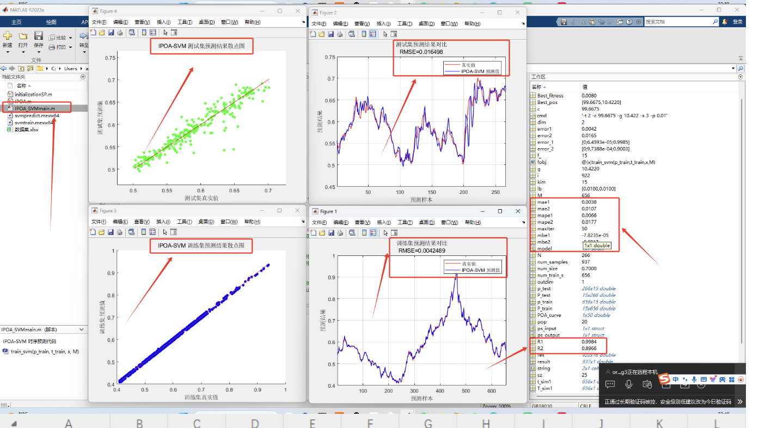This screenshot has height=428, width=759.
Task: Click the browse-for-folder icon in address bar
Action: point(30,68)
